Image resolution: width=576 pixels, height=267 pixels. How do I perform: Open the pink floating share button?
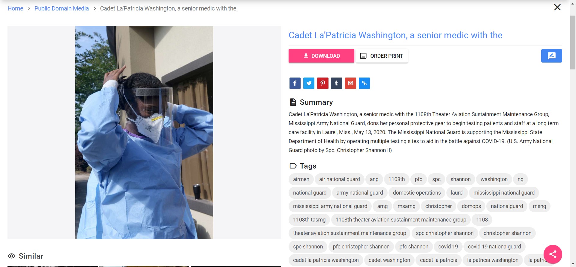coord(553,254)
